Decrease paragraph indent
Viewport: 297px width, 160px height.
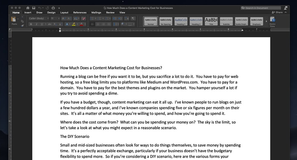(115, 18)
